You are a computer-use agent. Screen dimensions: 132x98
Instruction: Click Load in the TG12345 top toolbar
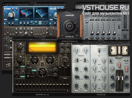[x=105, y=42]
